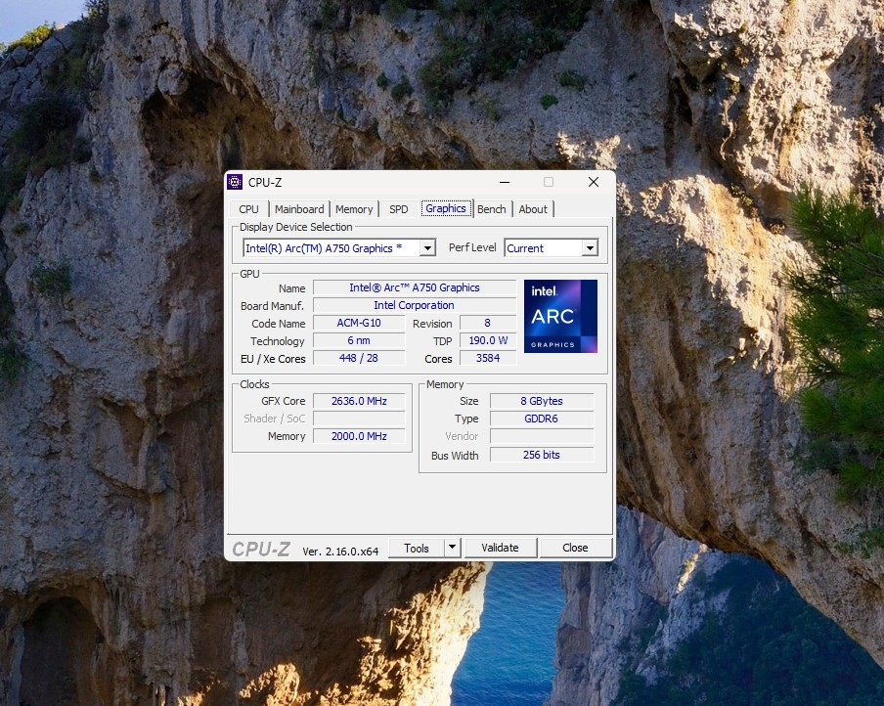This screenshot has height=706, width=884.
Task: Click the 8 GBytes memory size value
Action: pyautogui.click(x=542, y=401)
